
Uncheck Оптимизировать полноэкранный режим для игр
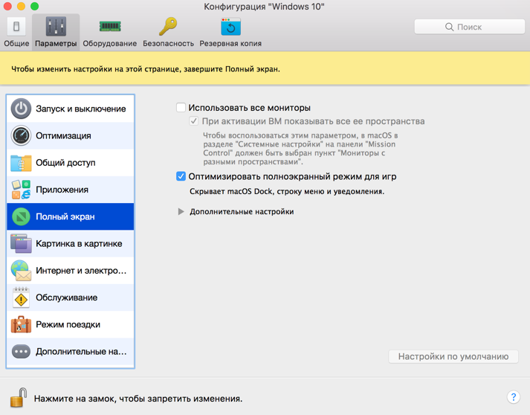point(181,176)
